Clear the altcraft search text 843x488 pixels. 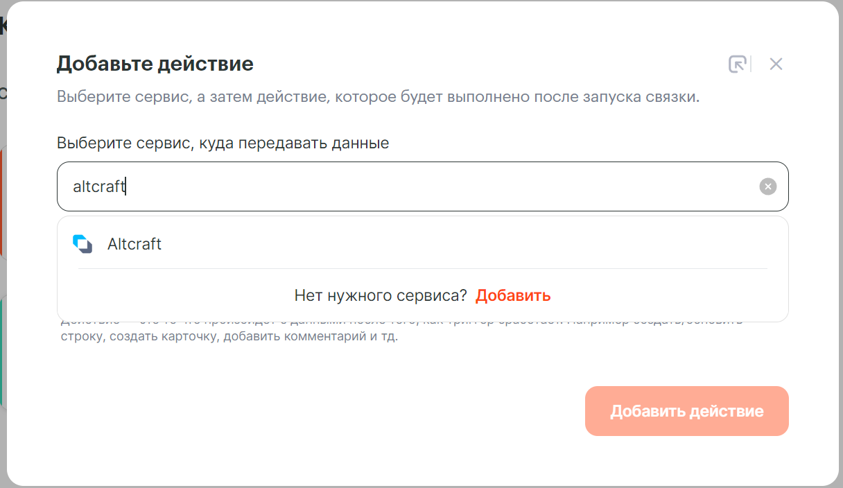pyautogui.click(x=767, y=186)
